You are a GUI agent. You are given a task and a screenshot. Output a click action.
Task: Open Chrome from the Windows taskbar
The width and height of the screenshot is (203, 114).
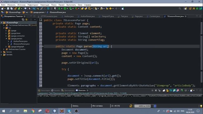coord(33,111)
